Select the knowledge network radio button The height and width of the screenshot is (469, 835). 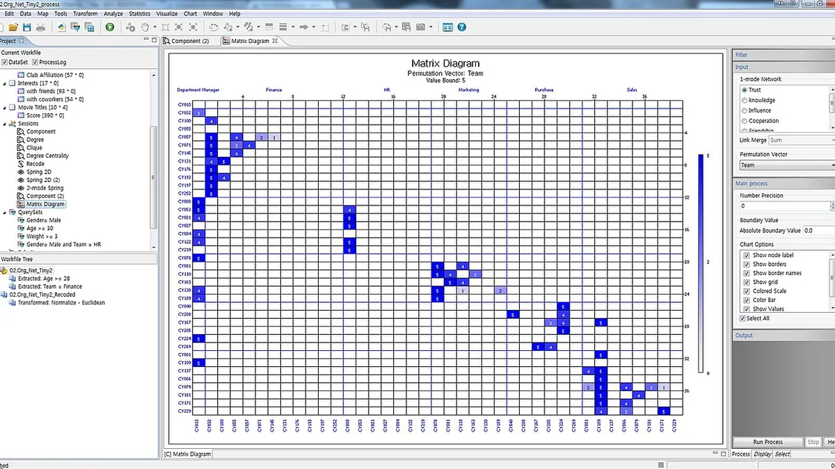[745, 100]
